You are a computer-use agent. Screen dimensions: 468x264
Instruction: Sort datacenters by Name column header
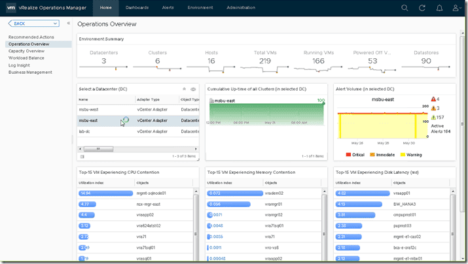[x=83, y=99]
